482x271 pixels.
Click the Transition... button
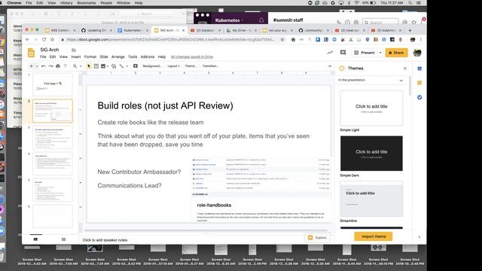(211, 66)
